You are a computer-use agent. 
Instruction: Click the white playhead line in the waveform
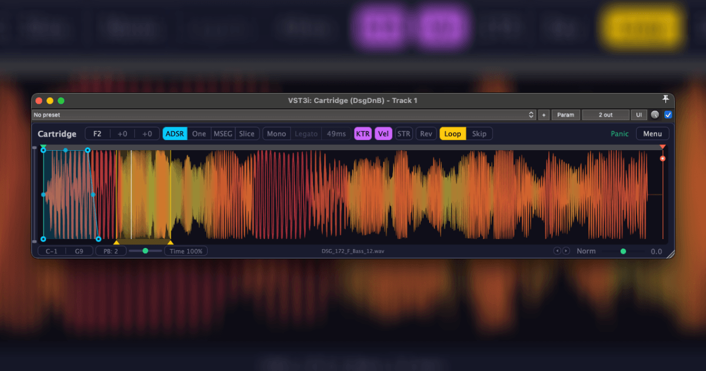pos(131,194)
